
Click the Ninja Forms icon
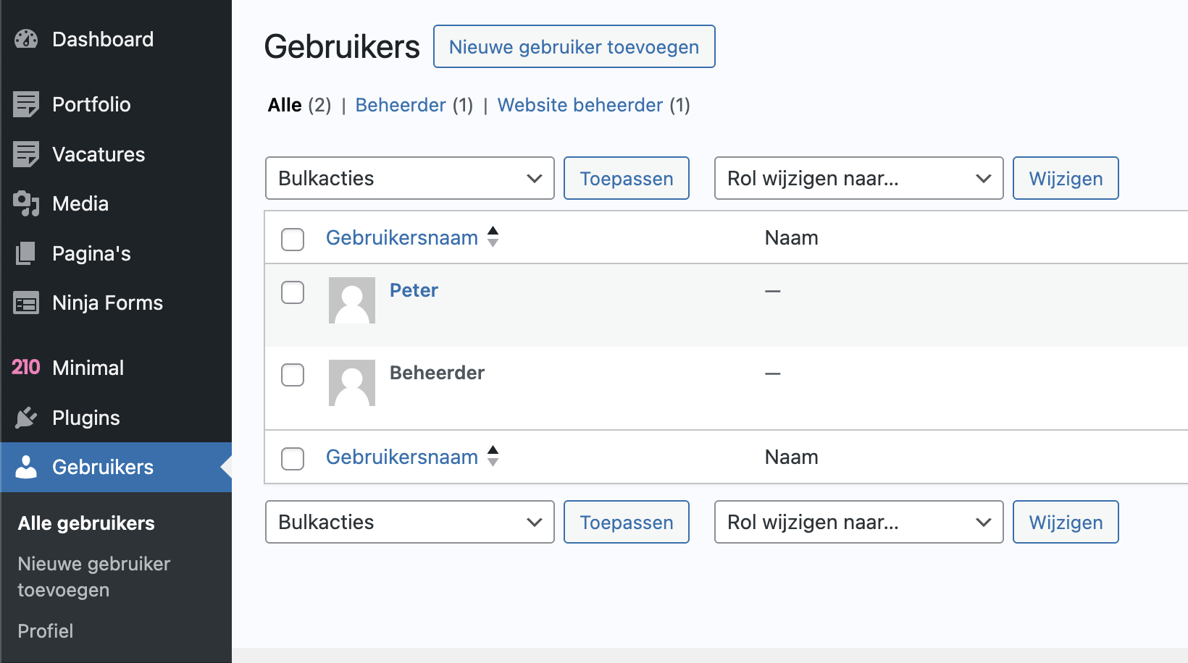26,303
